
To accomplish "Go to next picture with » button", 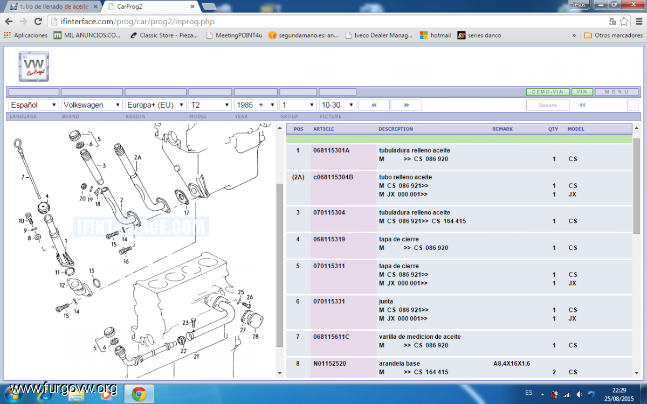I will tap(406, 105).
